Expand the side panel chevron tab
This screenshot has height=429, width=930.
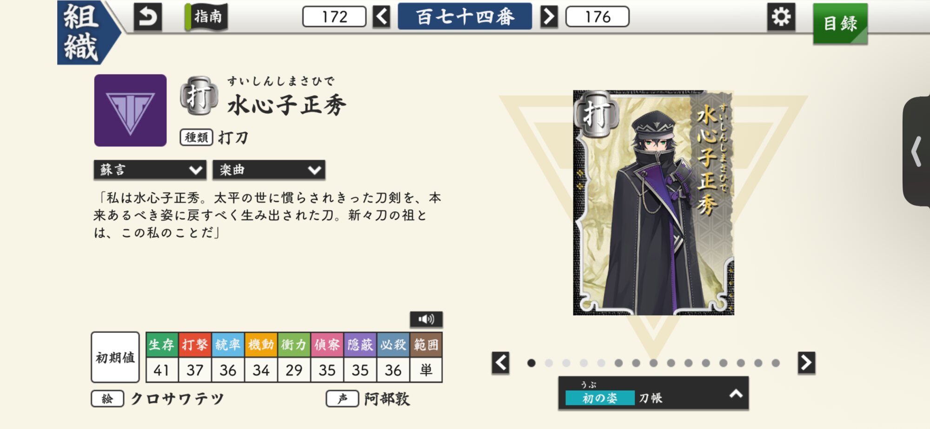click(917, 151)
